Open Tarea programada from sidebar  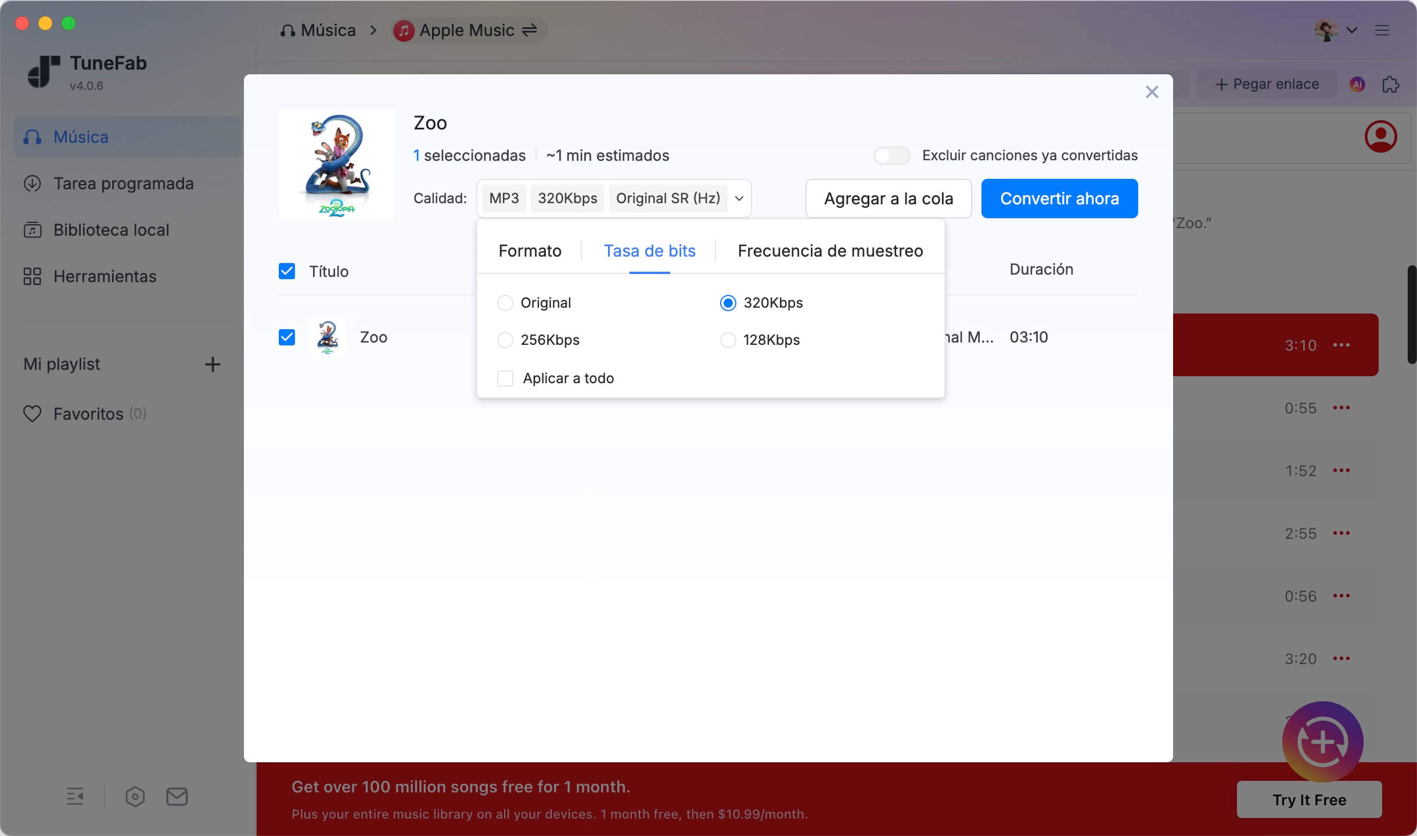coord(123,183)
